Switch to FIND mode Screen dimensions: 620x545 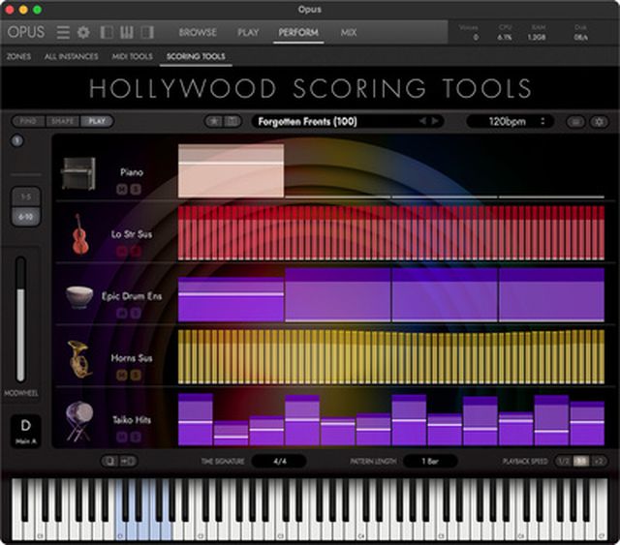tap(28, 121)
